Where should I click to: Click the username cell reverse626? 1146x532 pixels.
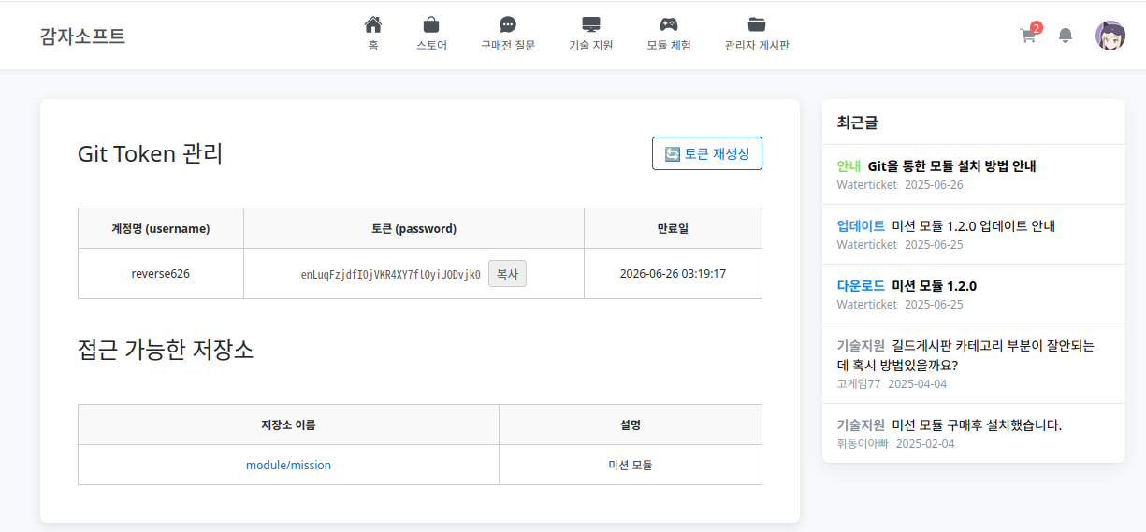[161, 274]
